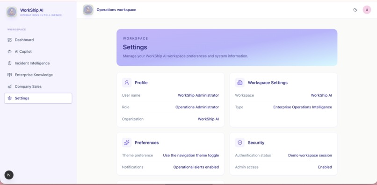377x185 pixels.
Task: Click the workspace logo beside Operations workspace
Action: (x=88, y=10)
